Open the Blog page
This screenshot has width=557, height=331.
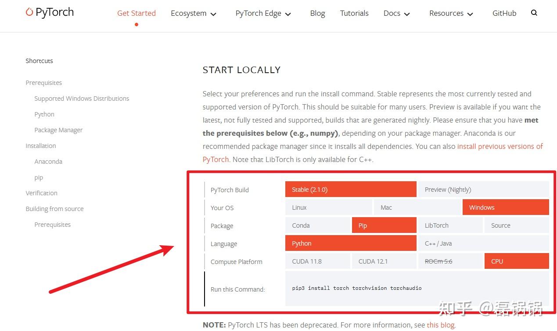tap(317, 13)
